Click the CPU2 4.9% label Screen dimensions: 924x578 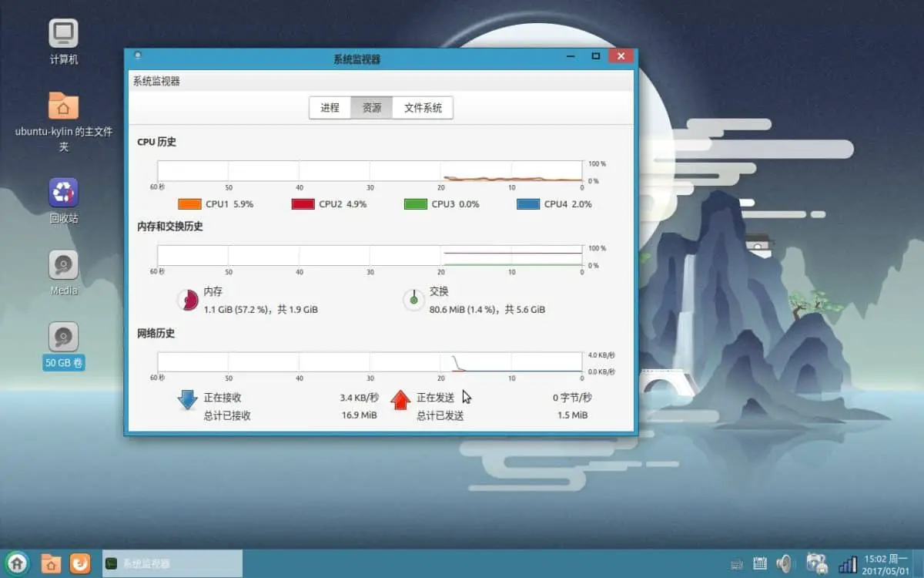point(343,204)
